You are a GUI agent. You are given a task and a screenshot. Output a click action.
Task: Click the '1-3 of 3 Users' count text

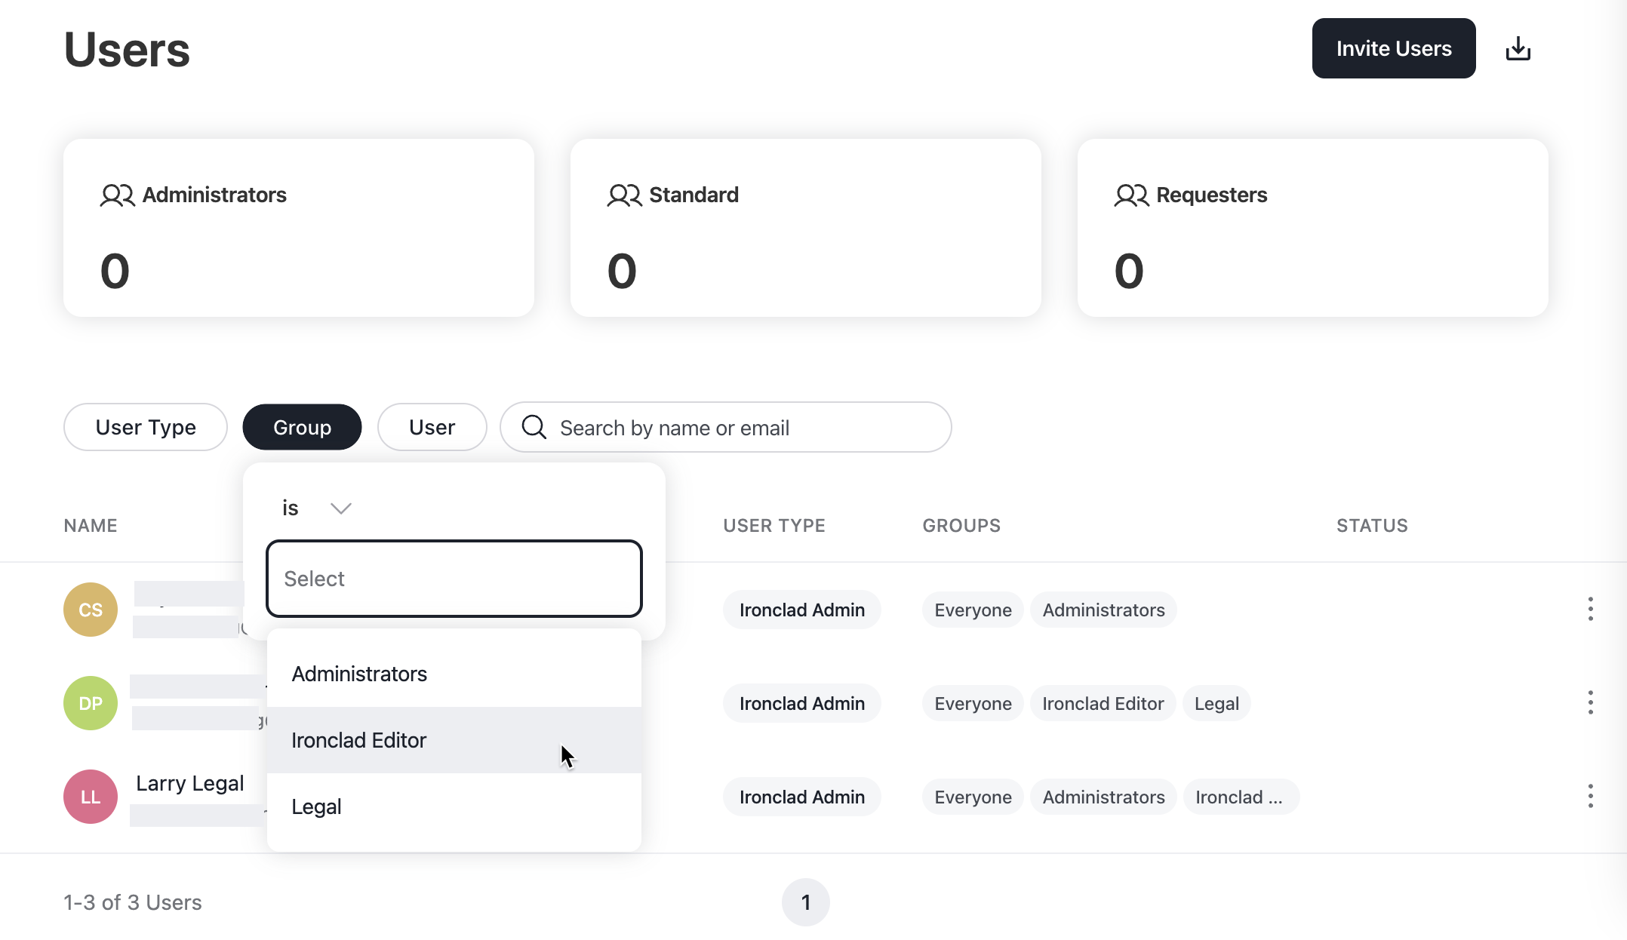click(133, 902)
